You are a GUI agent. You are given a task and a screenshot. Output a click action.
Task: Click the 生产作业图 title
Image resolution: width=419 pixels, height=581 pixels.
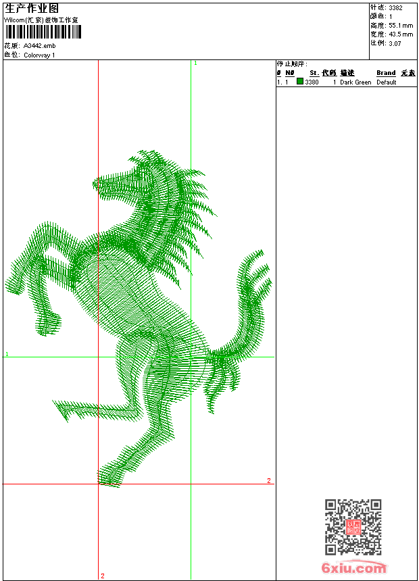pos(32,8)
